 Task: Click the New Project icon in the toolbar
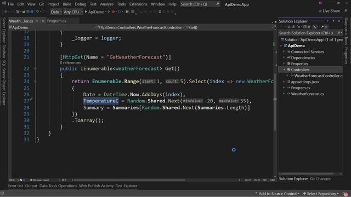tap(18, 12)
